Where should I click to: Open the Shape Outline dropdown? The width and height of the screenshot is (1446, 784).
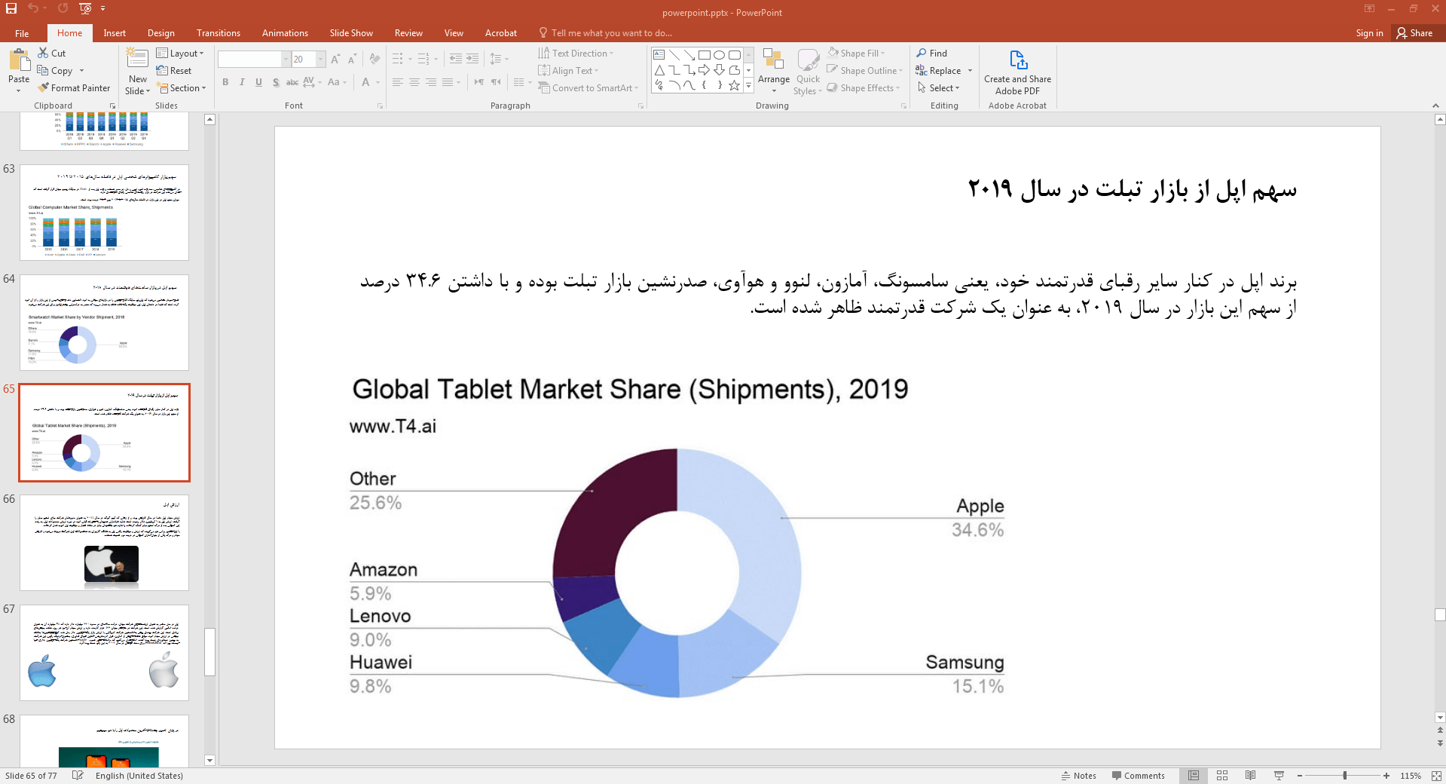tap(864, 71)
